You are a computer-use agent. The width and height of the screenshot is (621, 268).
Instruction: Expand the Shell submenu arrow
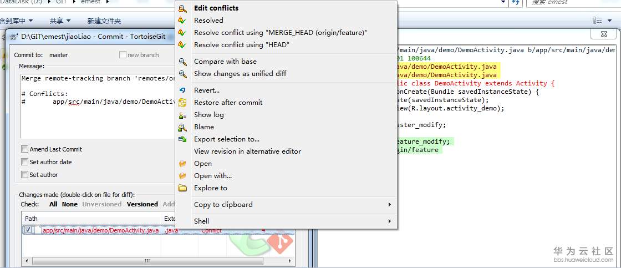[x=389, y=221]
